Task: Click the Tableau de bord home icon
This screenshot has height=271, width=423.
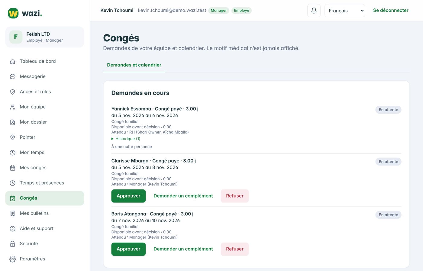Action: point(12,61)
